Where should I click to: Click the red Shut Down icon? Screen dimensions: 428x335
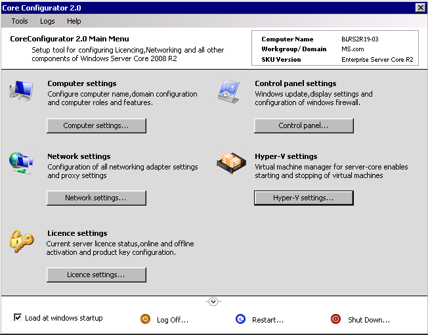pyautogui.click(x=335, y=319)
